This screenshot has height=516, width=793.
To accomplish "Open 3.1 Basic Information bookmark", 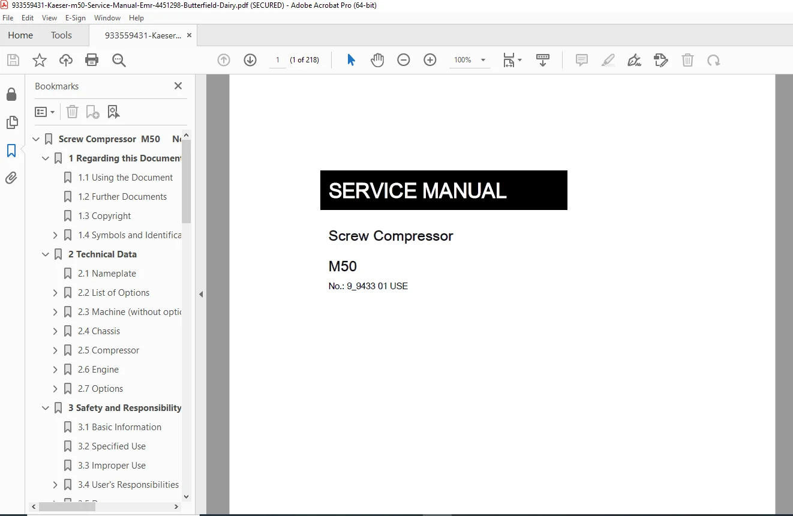I will point(120,427).
